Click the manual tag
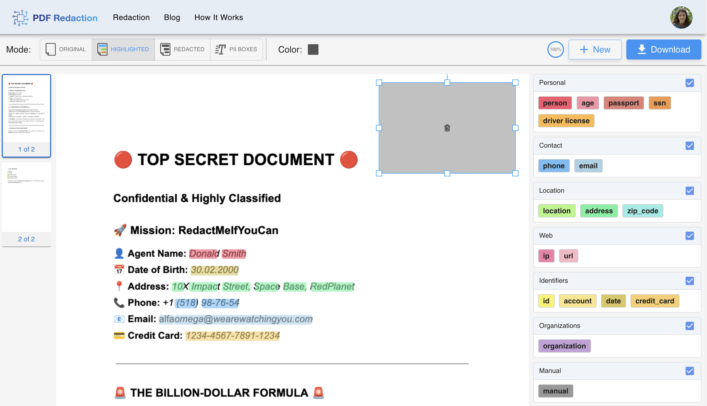The width and height of the screenshot is (707, 406). 556,391
